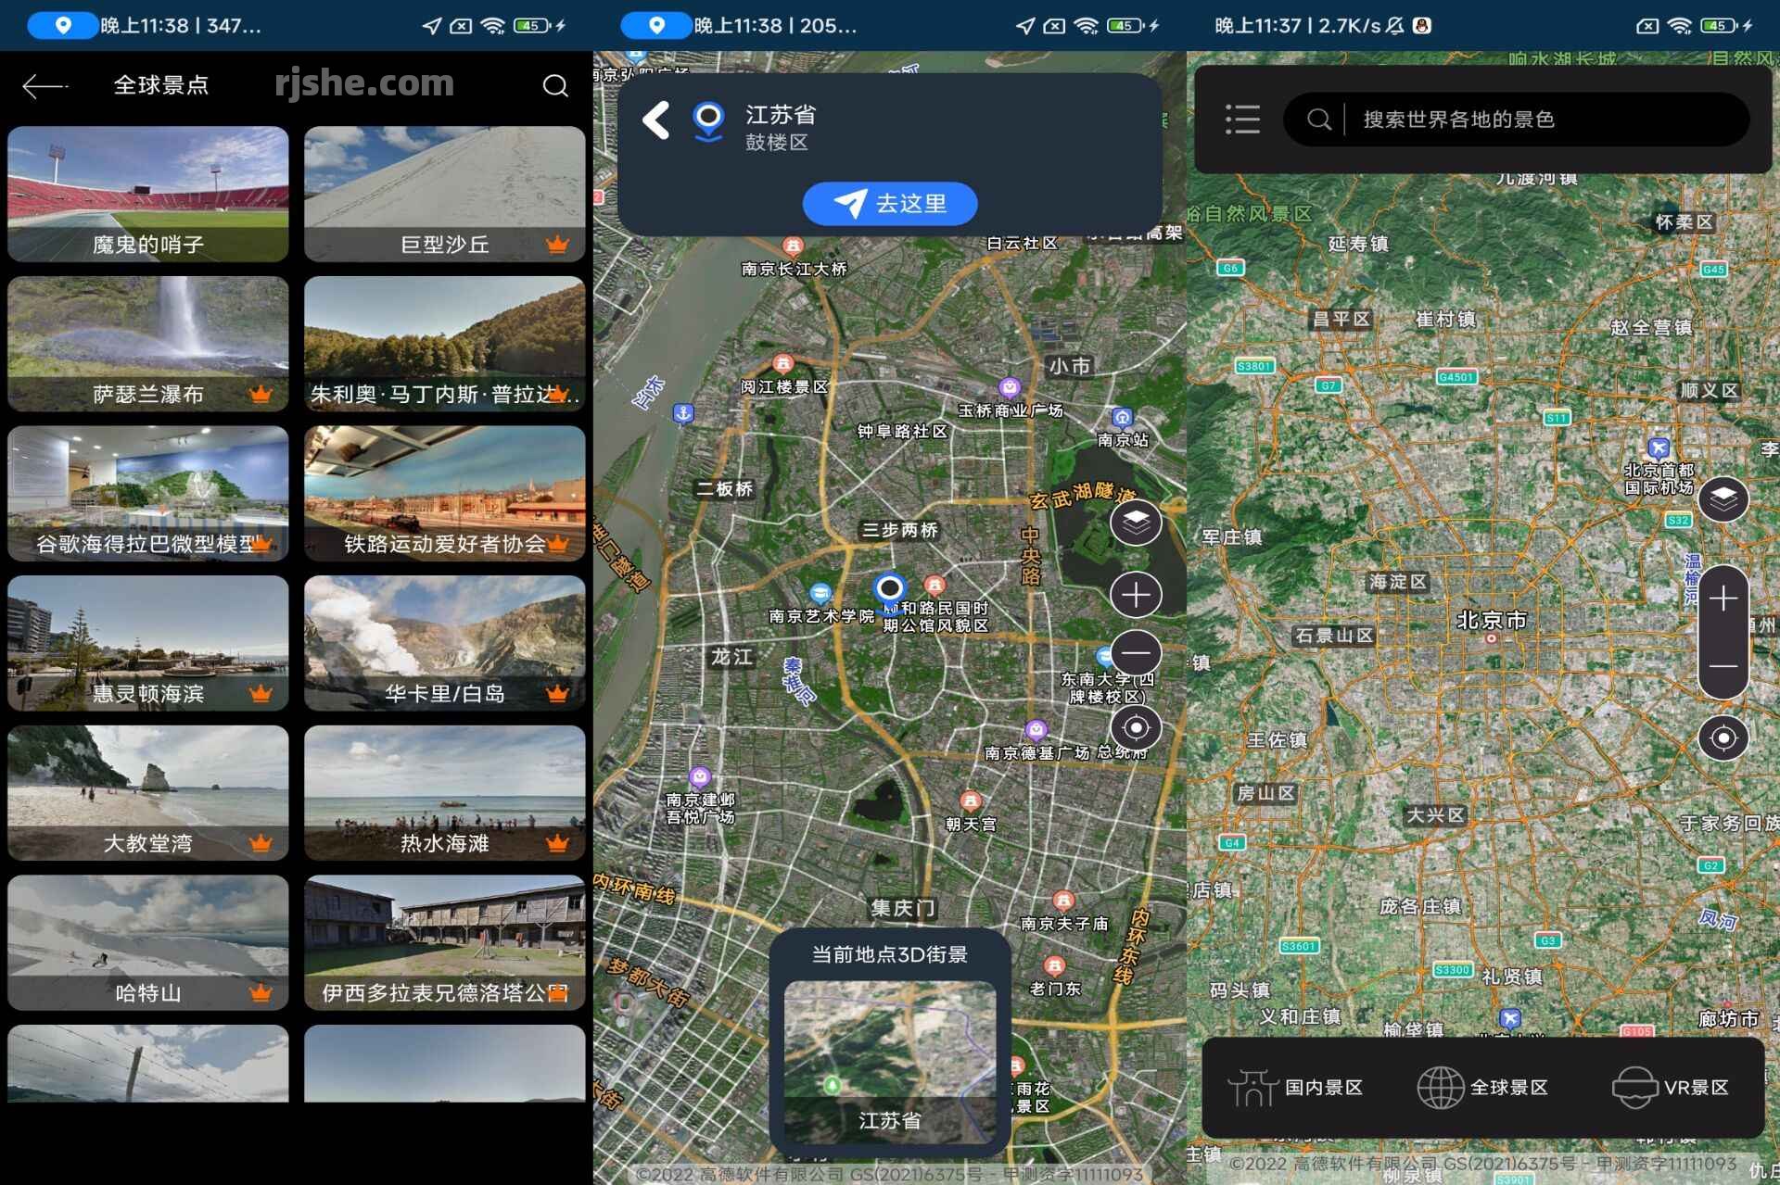
Task: Zoom out on the Nanjing satellite map
Action: click(x=1136, y=653)
